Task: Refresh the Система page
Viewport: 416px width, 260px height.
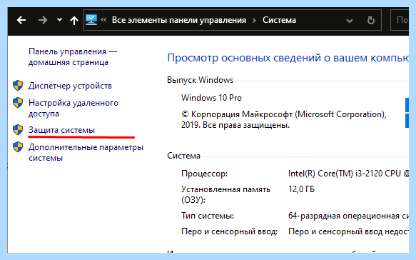Action: [371, 20]
